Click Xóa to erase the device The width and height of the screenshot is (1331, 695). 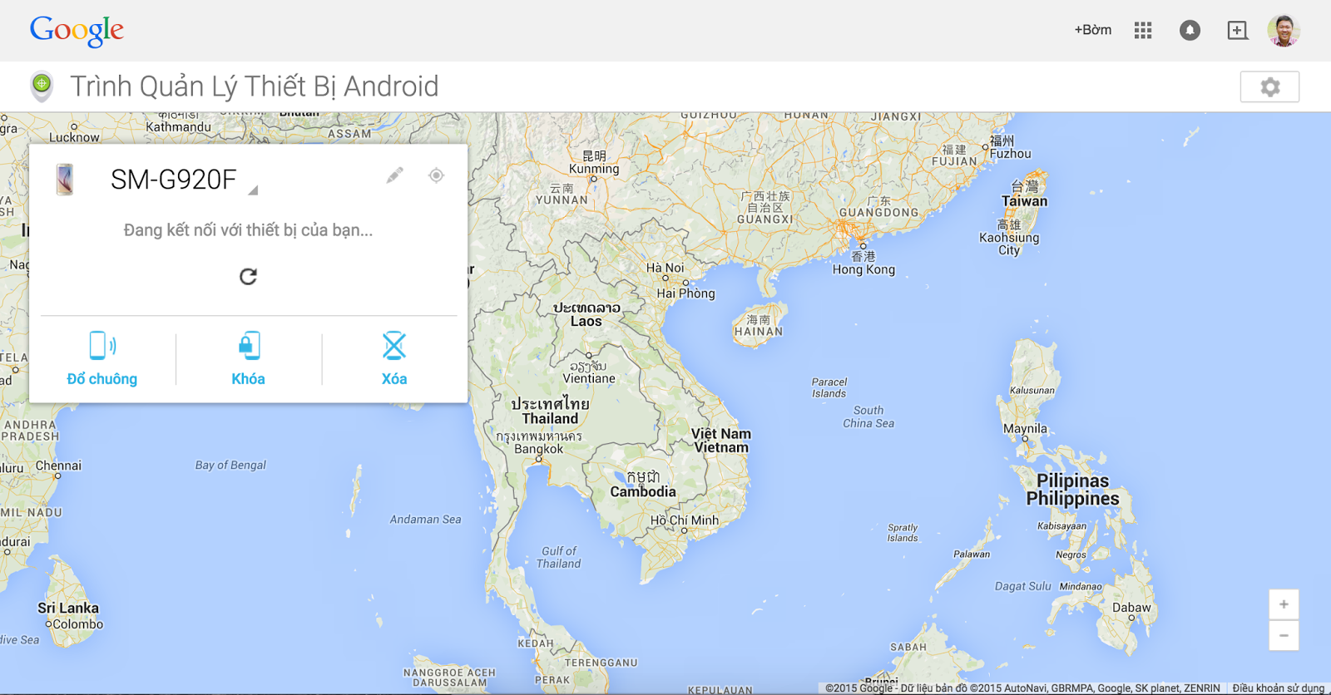tap(394, 359)
